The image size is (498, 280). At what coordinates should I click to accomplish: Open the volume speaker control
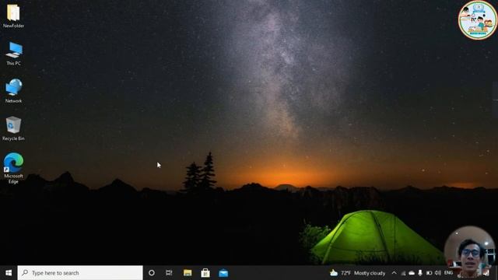pos(437,273)
